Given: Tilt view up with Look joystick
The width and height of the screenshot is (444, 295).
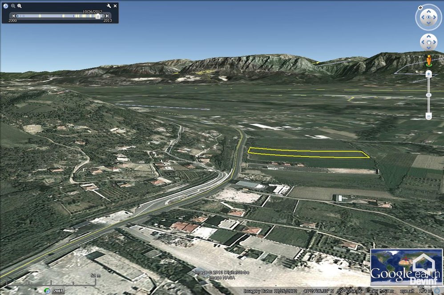Looking at the screenshot, I should point(428,11).
